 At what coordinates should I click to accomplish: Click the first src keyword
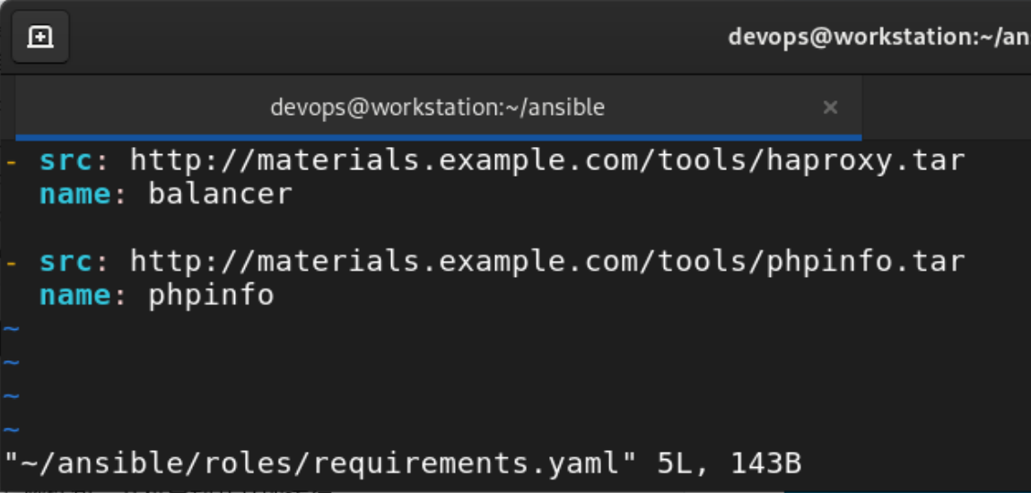pyautogui.click(x=66, y=160)
